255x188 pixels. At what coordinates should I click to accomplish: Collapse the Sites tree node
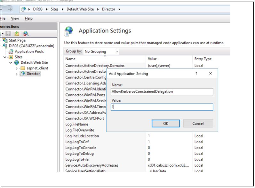(5, 57)
